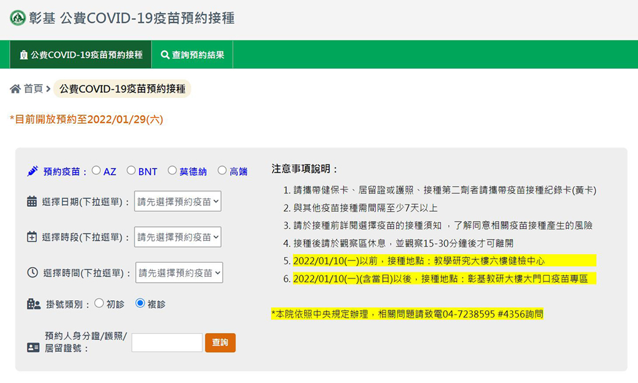Open the 公費COVID-19疫苗預約接種 nav tab
This screenshot has height=383, width=638.
tap(81, 55)
